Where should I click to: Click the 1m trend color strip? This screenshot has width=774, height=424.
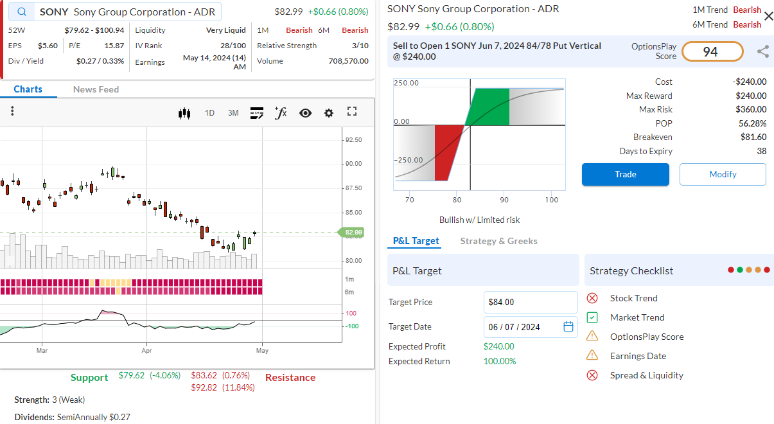click(131, 282)
